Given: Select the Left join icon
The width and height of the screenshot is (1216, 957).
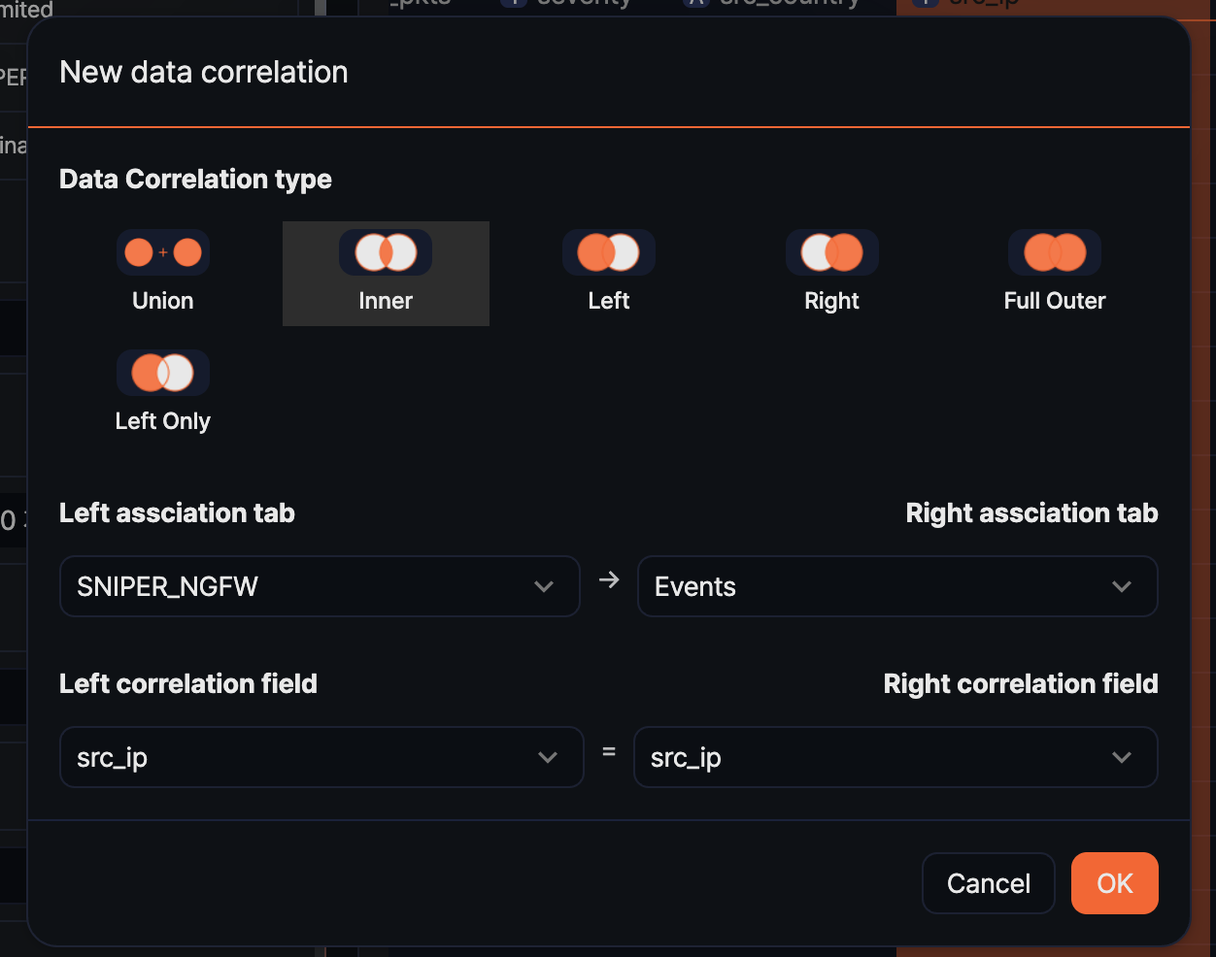Looking at the screenshot, I should click(x=609, y=251).
